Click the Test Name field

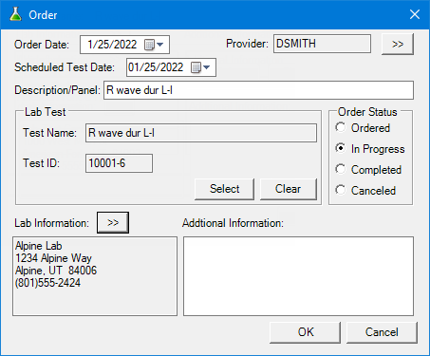click(x=201, y=133)
